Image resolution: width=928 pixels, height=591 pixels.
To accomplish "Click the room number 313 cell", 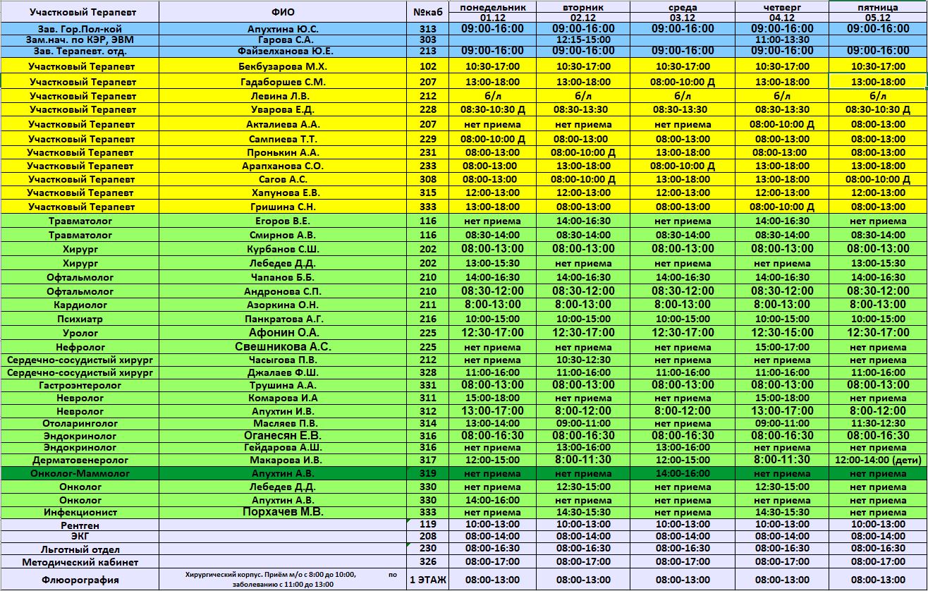I will [x=427, y=29].
